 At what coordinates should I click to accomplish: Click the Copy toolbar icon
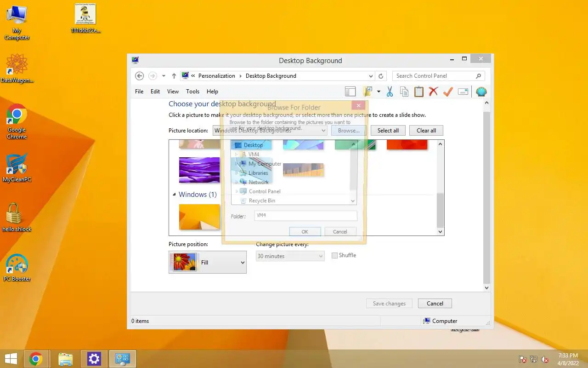[404, 92]
